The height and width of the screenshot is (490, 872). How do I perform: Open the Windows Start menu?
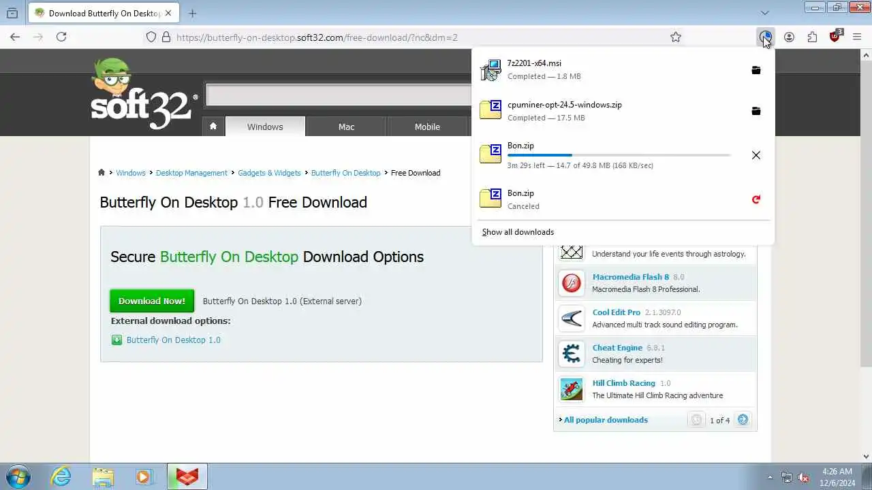(x=18, y=476)
